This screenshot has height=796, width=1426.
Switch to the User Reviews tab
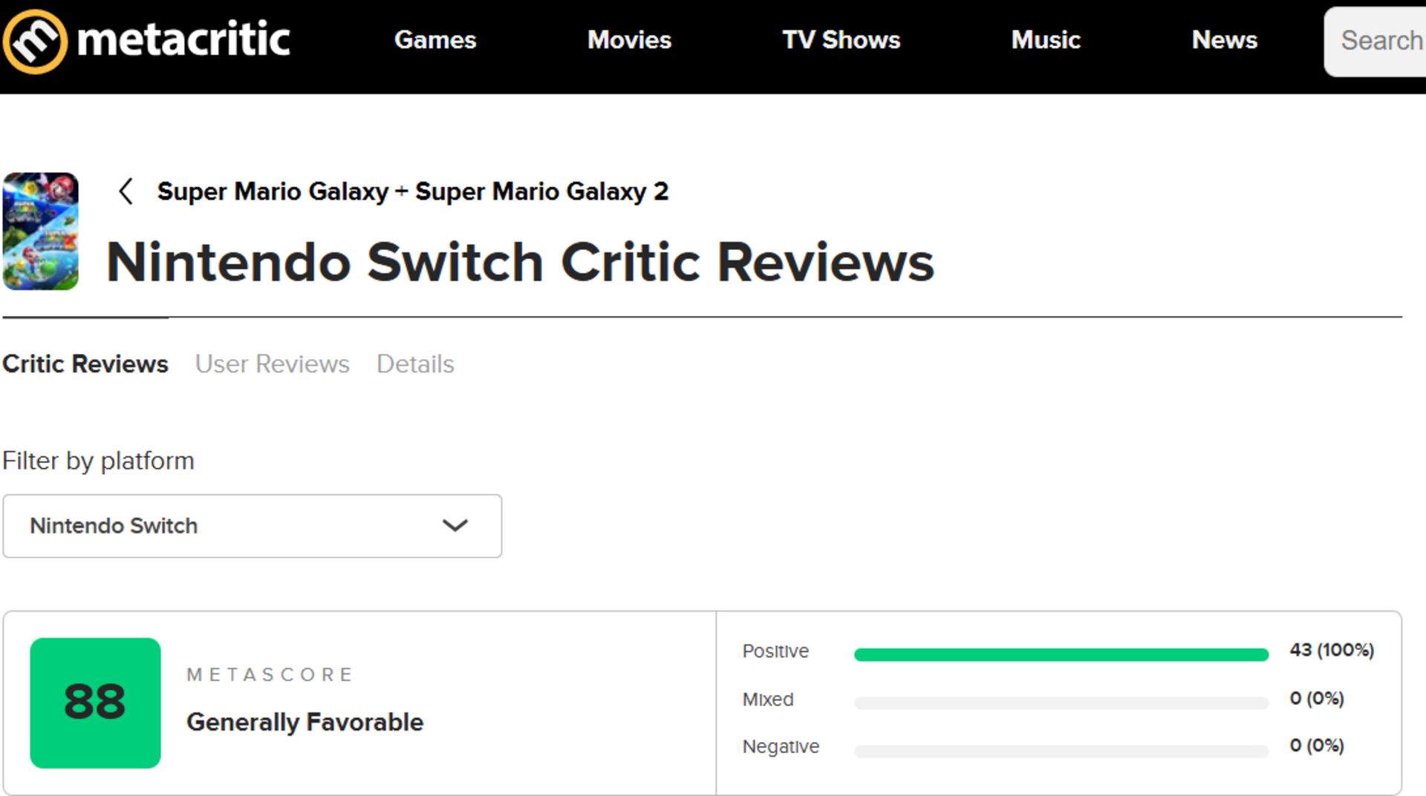click(272, 364)
